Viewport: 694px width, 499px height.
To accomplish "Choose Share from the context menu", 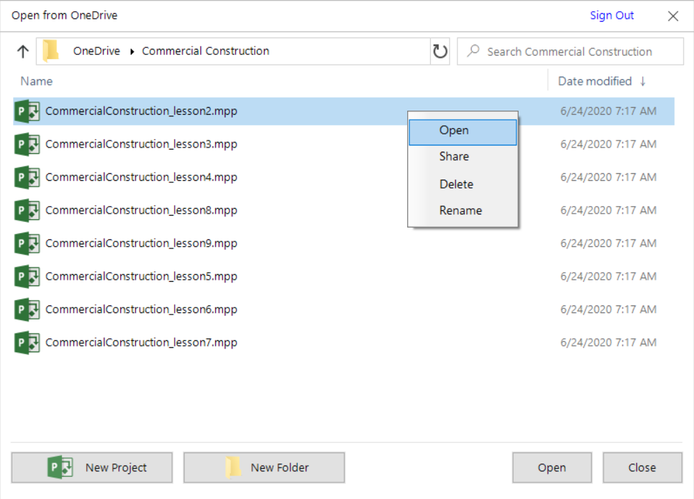I will [454, 157].
